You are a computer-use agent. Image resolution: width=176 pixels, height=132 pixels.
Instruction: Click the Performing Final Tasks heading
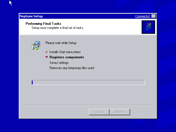[43, 24]
